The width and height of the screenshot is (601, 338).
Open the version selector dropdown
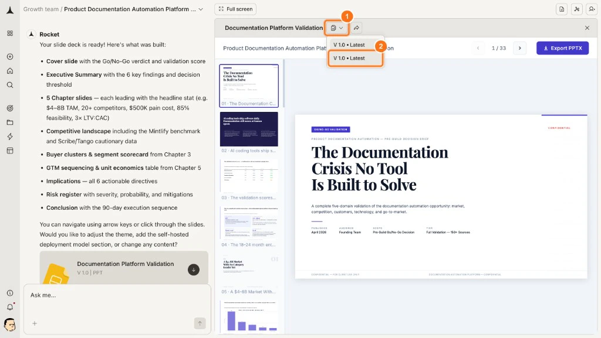pyautogui.click(x=337, y=28)
